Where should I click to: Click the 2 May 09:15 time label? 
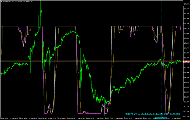point(90,118)
